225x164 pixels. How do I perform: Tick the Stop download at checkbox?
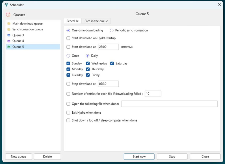coord(68,84)
